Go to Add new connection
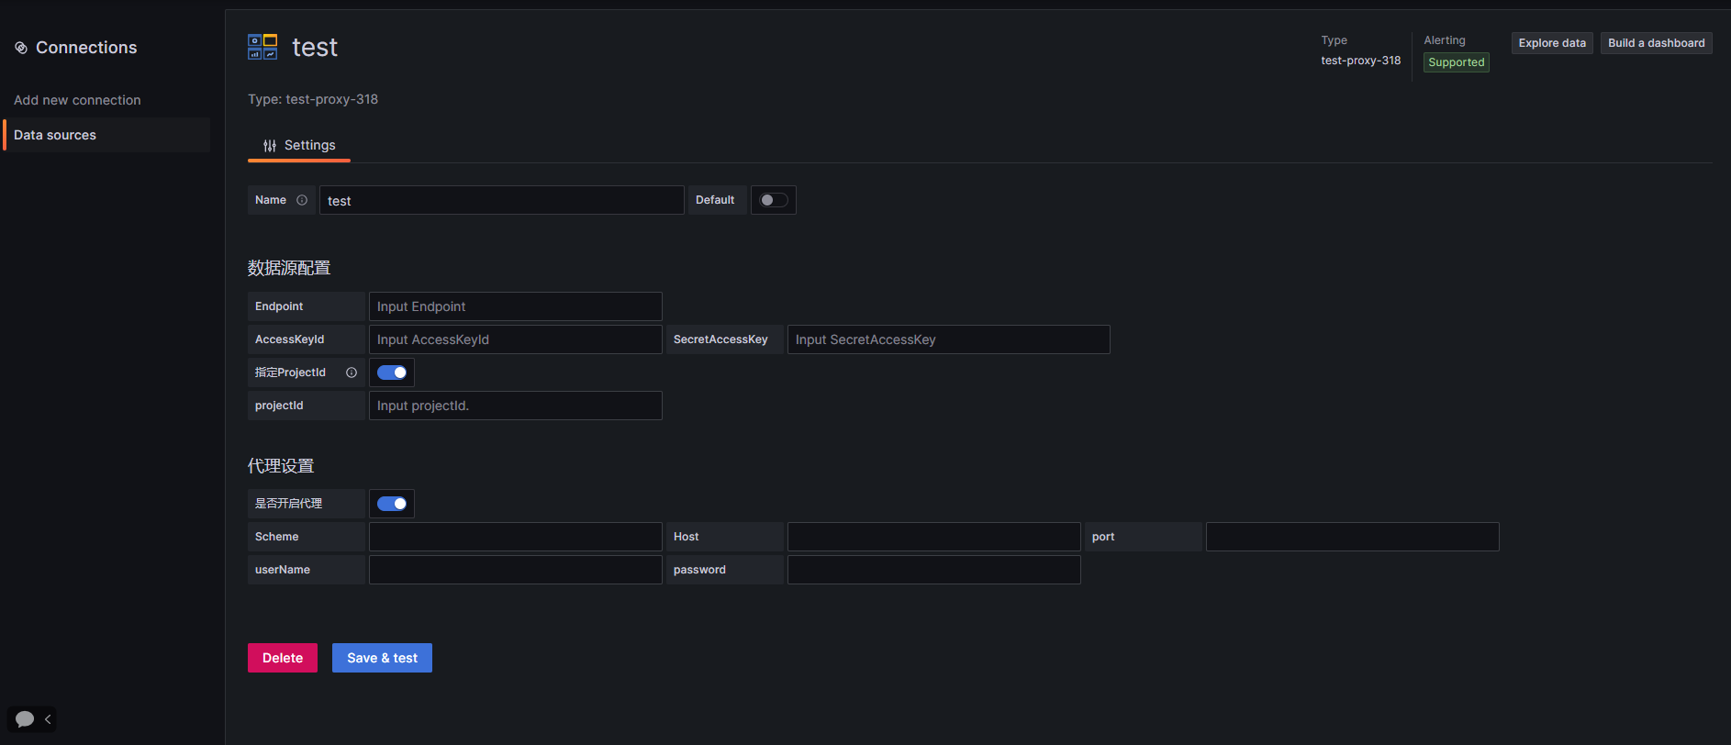Viewport: 1731px width, 745px height. 77,100
